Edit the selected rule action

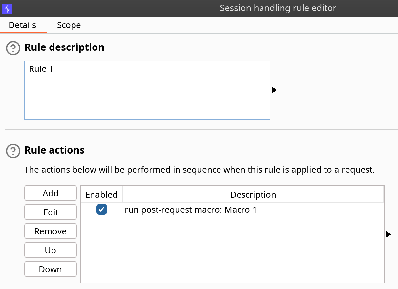tap(51, 212)
